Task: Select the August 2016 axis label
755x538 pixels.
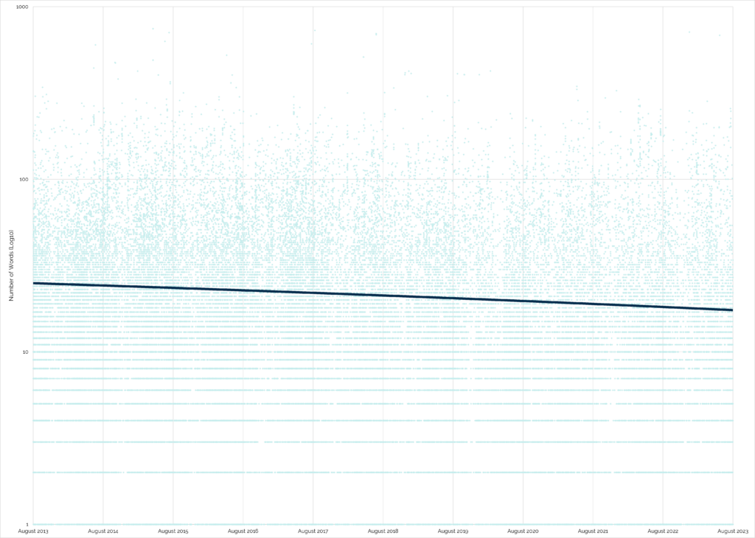Action: coord(243,530)
